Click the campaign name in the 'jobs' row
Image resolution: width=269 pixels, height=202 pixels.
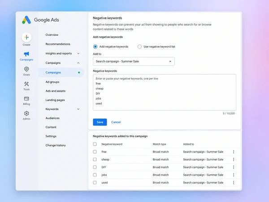203,175
